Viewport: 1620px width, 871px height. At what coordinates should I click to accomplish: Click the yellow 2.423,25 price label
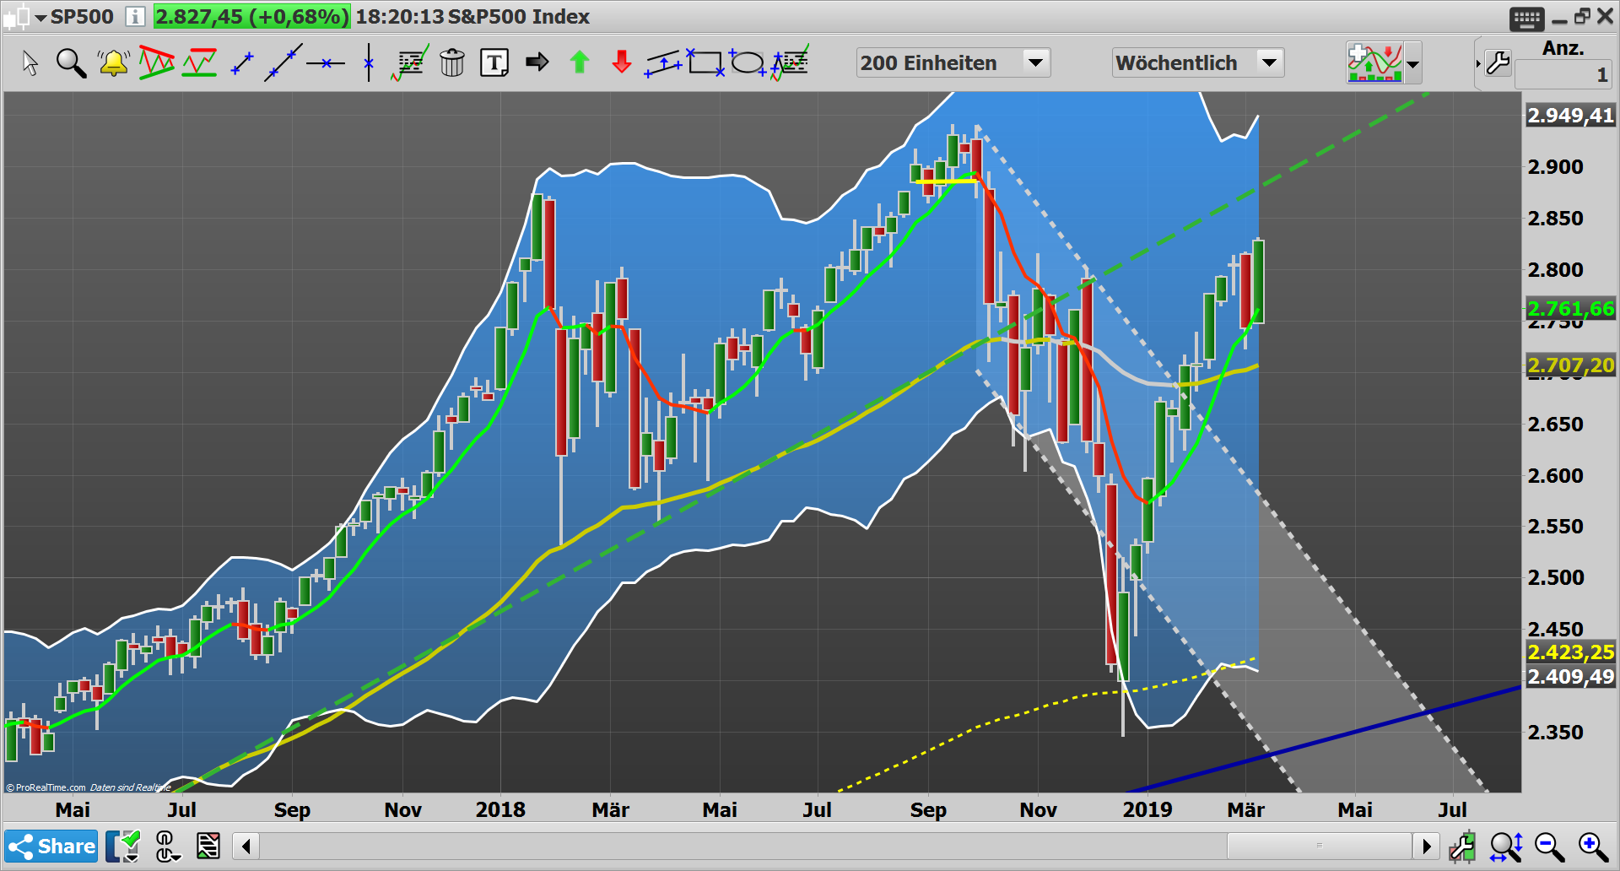tap(1570, 652)
